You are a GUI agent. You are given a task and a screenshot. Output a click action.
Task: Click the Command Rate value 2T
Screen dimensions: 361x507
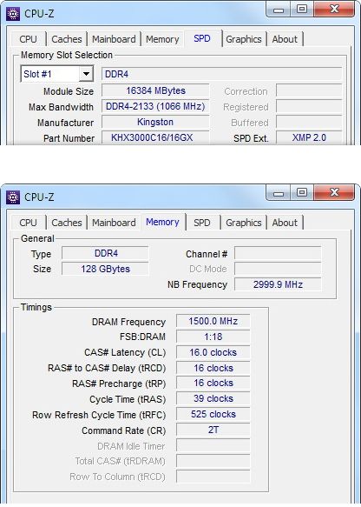213,430
